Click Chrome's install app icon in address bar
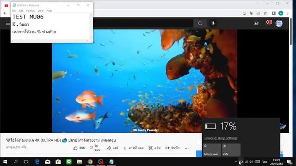 pyautogui.click(x=244, y=13)
